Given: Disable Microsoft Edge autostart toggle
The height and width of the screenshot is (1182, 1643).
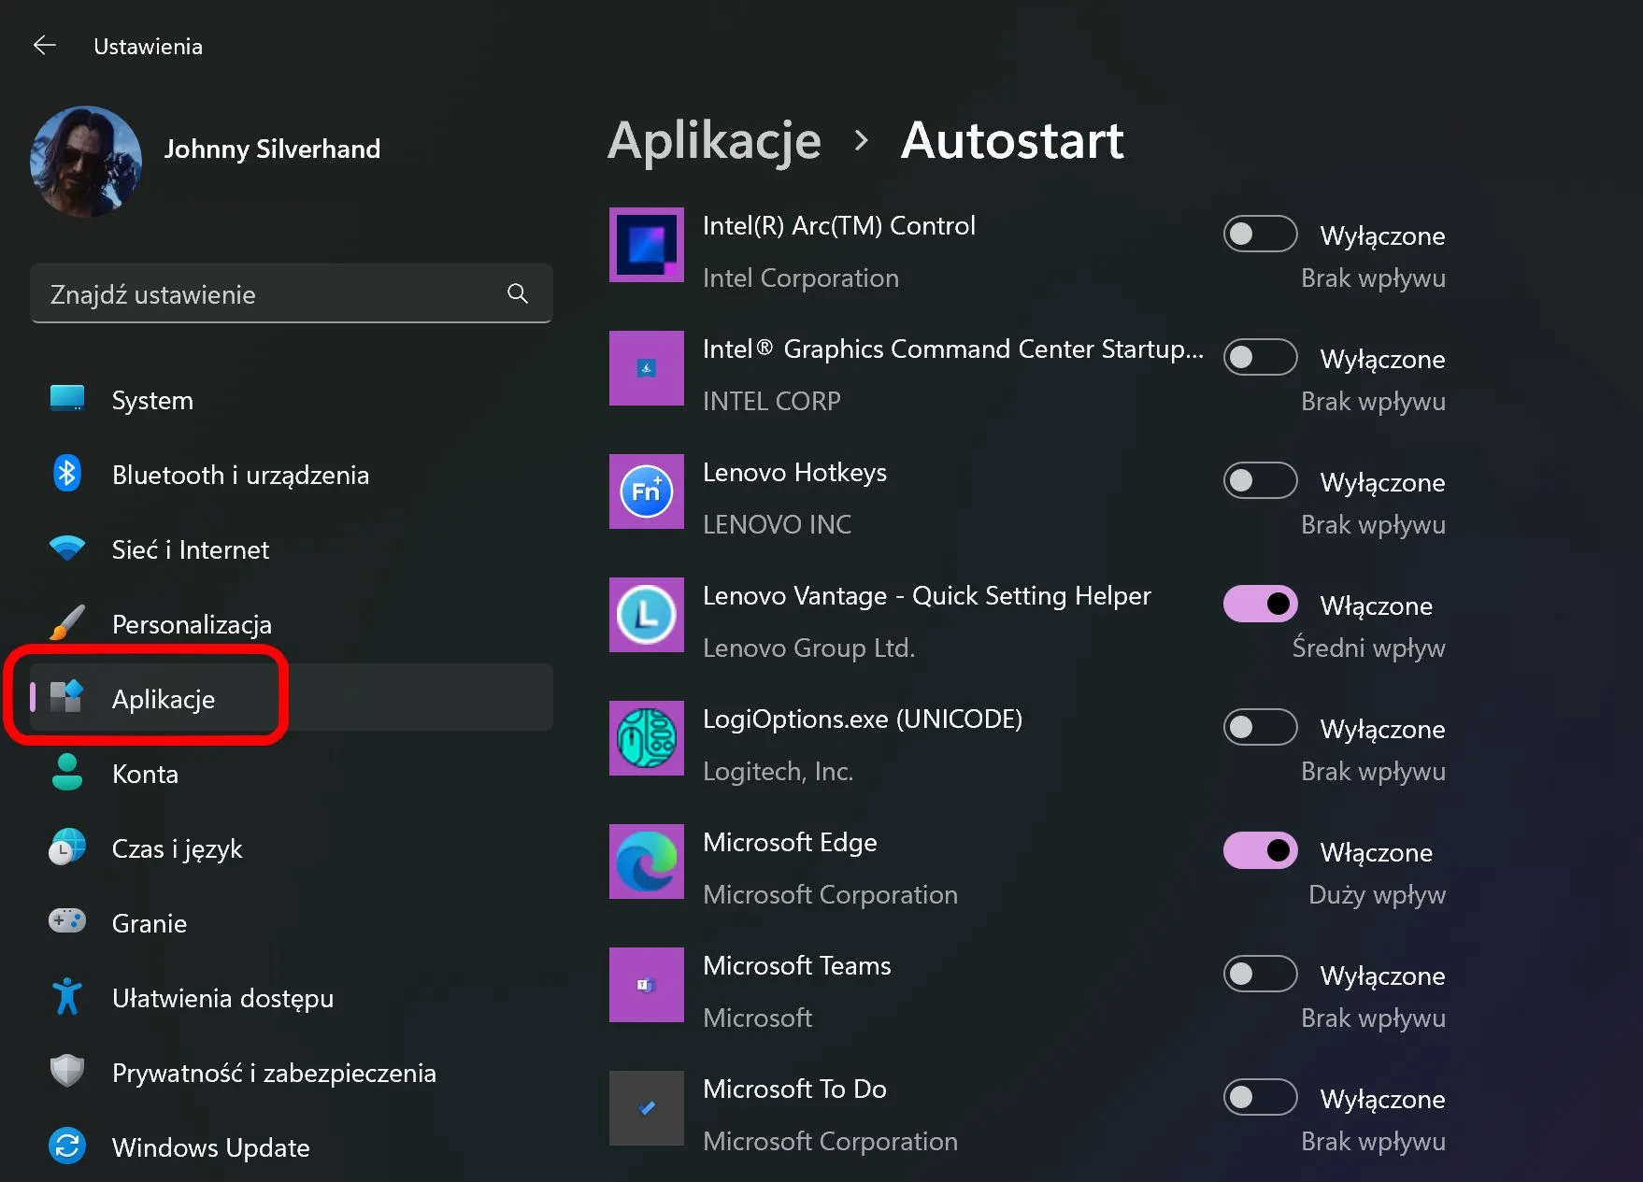Looking at the screenshot, I should [x=1260, y=850].
